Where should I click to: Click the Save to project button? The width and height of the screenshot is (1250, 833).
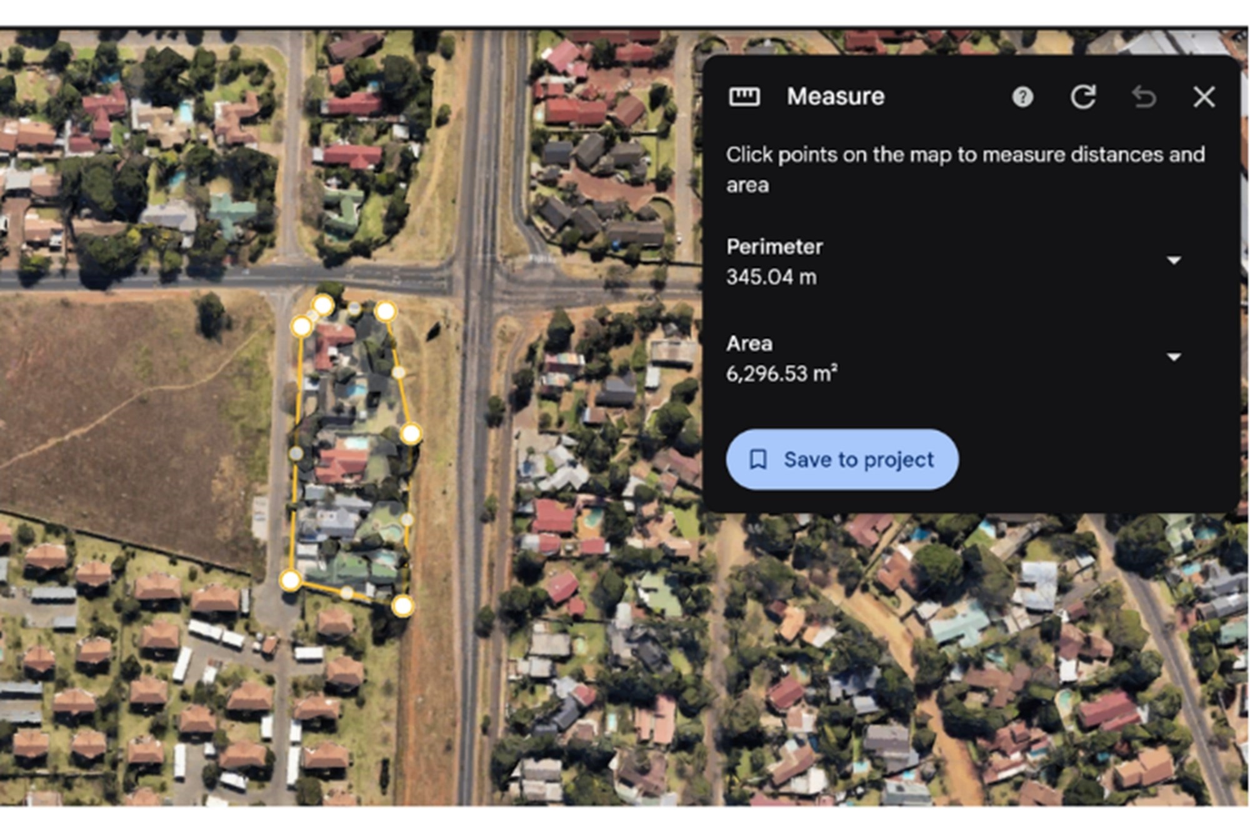[x=842, y=459]
